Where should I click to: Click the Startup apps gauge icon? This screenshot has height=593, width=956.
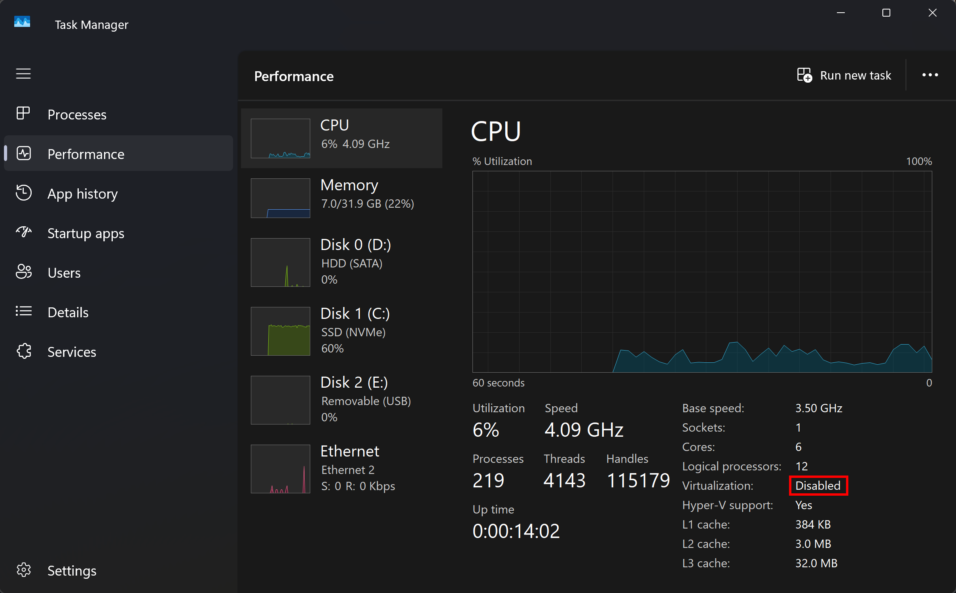(24, 232)
